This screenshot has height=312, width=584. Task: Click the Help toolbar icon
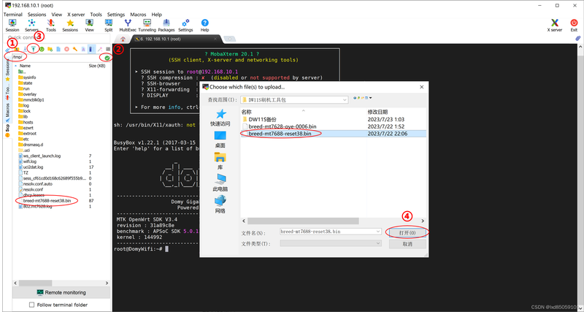click(205, 25)
